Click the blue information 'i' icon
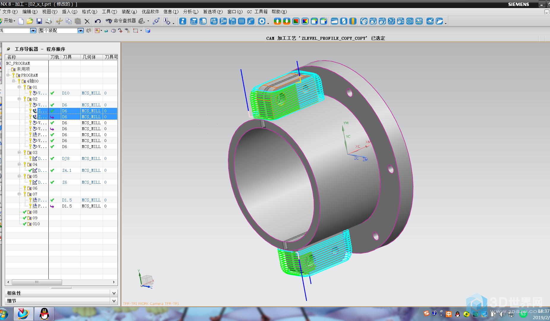Screen dimensions: 550x321 (183, 21)
